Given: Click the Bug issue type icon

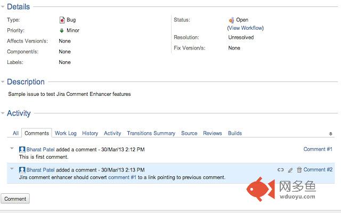Looking at the screenshot, I should click(x=62, y=20).
